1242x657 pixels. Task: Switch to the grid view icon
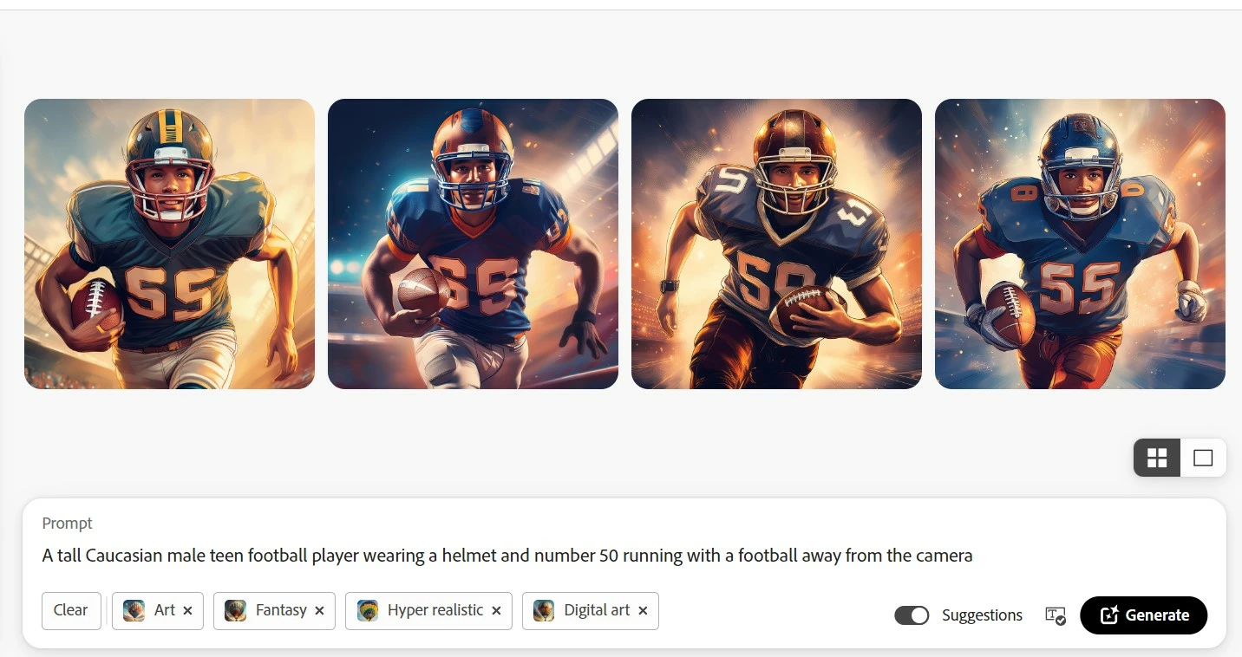[x=1157, y=458]
